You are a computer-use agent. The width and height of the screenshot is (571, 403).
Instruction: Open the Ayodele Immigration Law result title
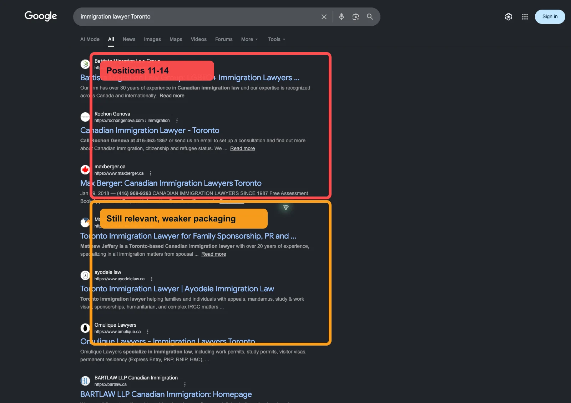[177, 289]
